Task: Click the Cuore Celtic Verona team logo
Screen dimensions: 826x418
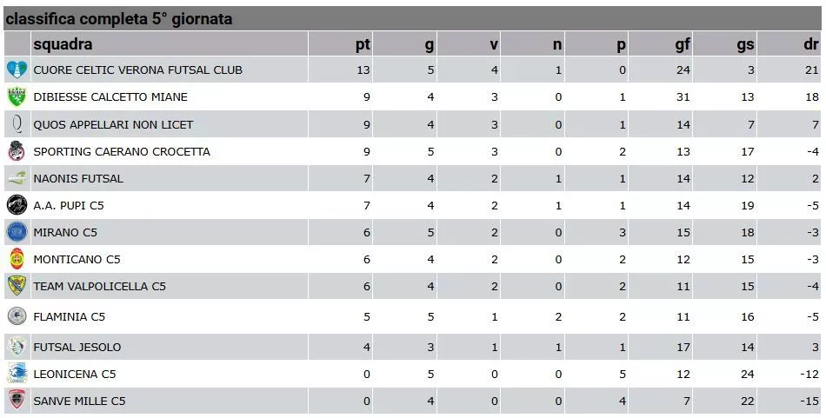Action: pyautogui.click(x=17, y=70)
